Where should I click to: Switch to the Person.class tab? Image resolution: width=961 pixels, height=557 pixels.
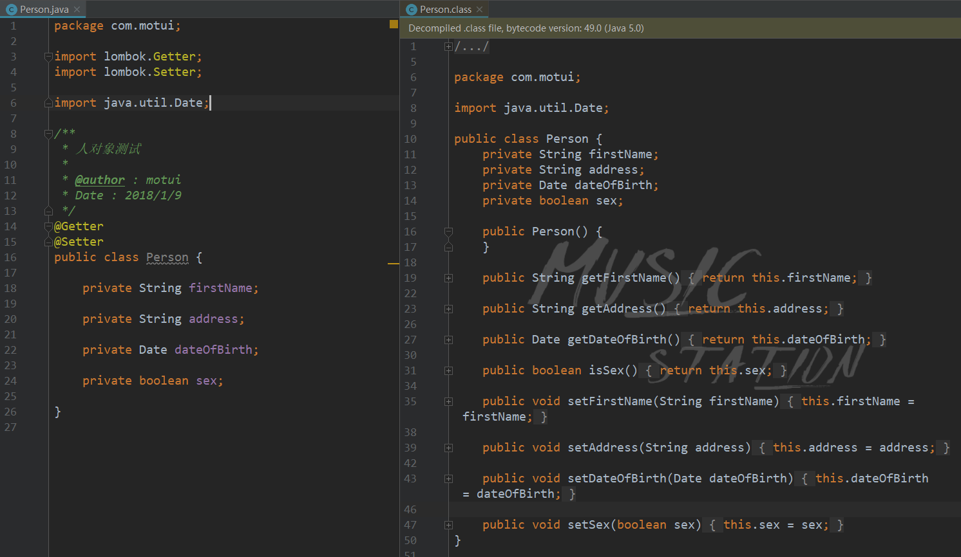coord(445,9)
